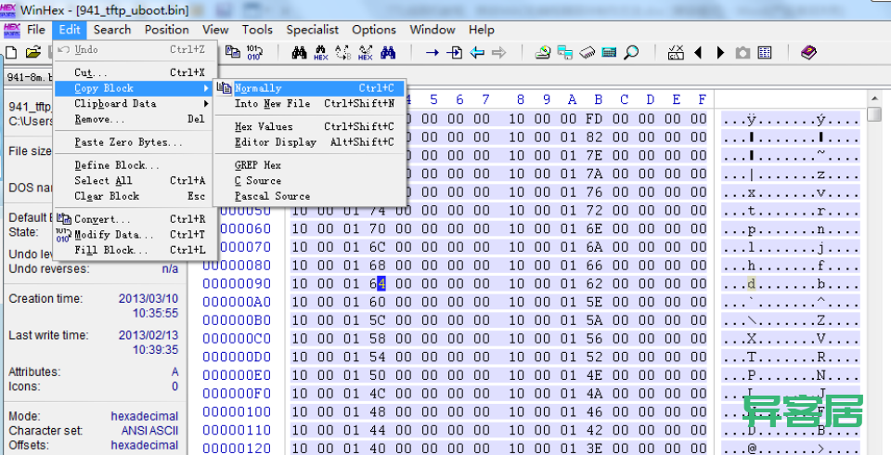Choose Into New File

click(310, 103)
